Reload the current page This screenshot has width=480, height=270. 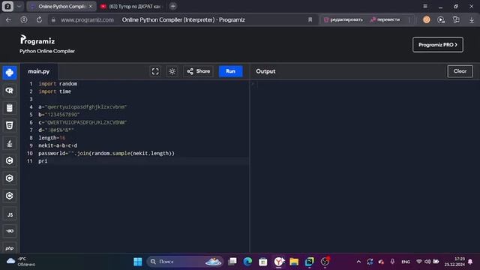tap(39, 20)
